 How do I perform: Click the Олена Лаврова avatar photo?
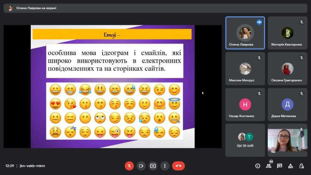(245, 33)
